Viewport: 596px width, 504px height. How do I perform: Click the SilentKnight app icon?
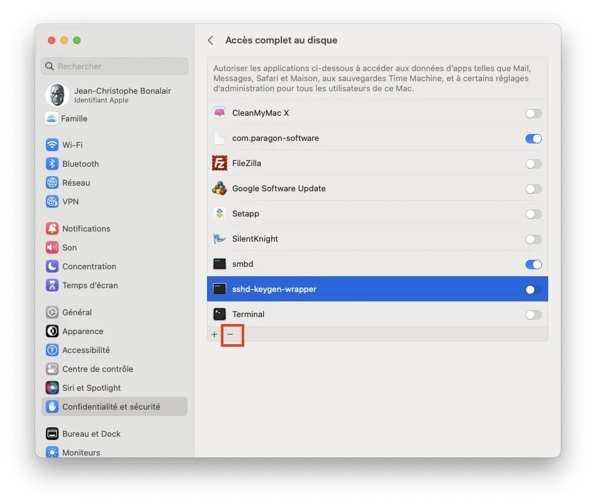click(x=220, y=239)
